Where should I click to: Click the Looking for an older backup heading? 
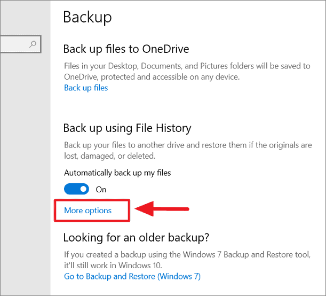pyautogui.click(x=136, y=238)
